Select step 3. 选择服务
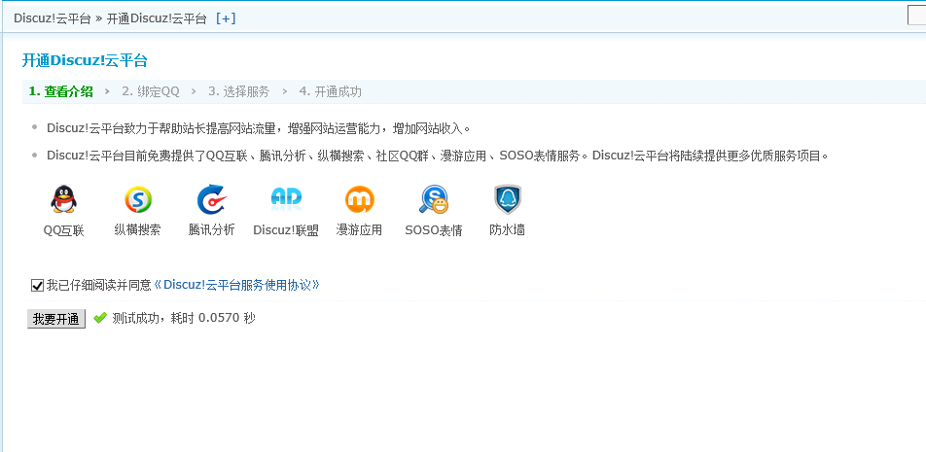Image resolution: width=926 pixels, height=452 pixels. [x=238, y=91]
